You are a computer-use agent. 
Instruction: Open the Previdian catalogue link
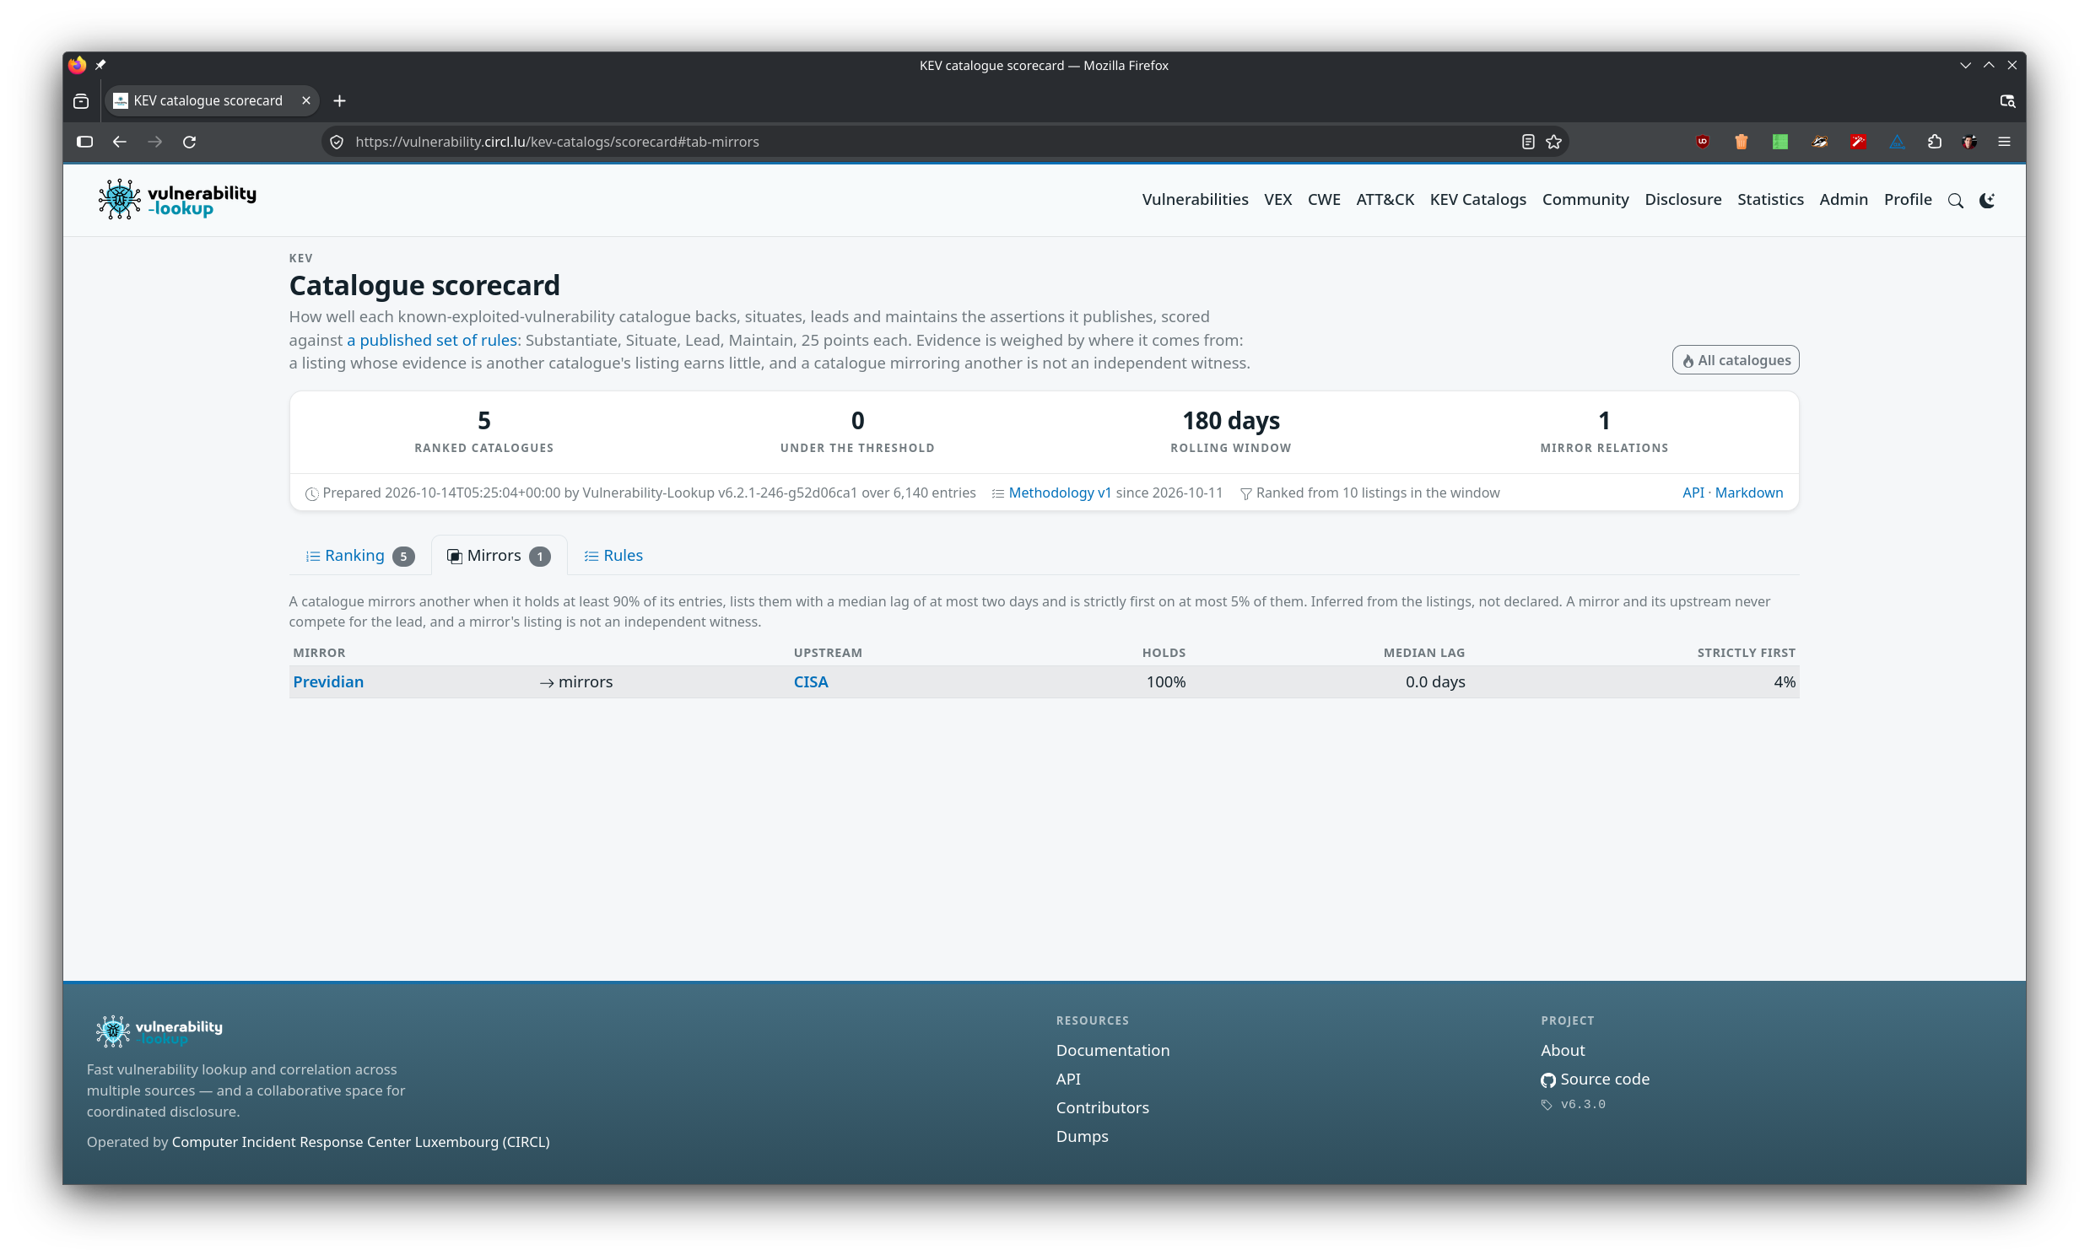pos(328,681)
